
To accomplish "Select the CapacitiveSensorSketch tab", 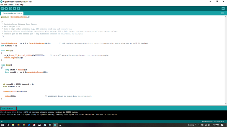I will pyautogui.click(x=12, y=13).
